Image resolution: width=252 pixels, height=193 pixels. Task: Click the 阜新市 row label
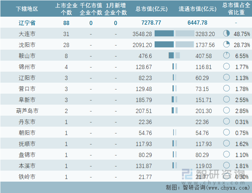pos(27,100)
